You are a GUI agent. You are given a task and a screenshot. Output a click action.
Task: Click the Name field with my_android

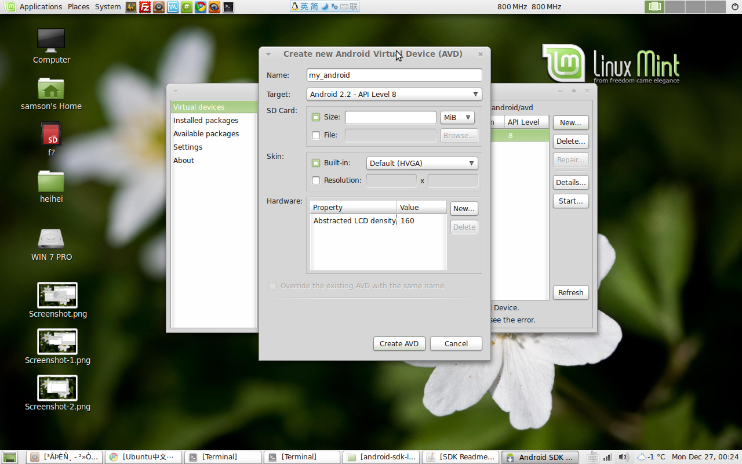coord(394,75)
